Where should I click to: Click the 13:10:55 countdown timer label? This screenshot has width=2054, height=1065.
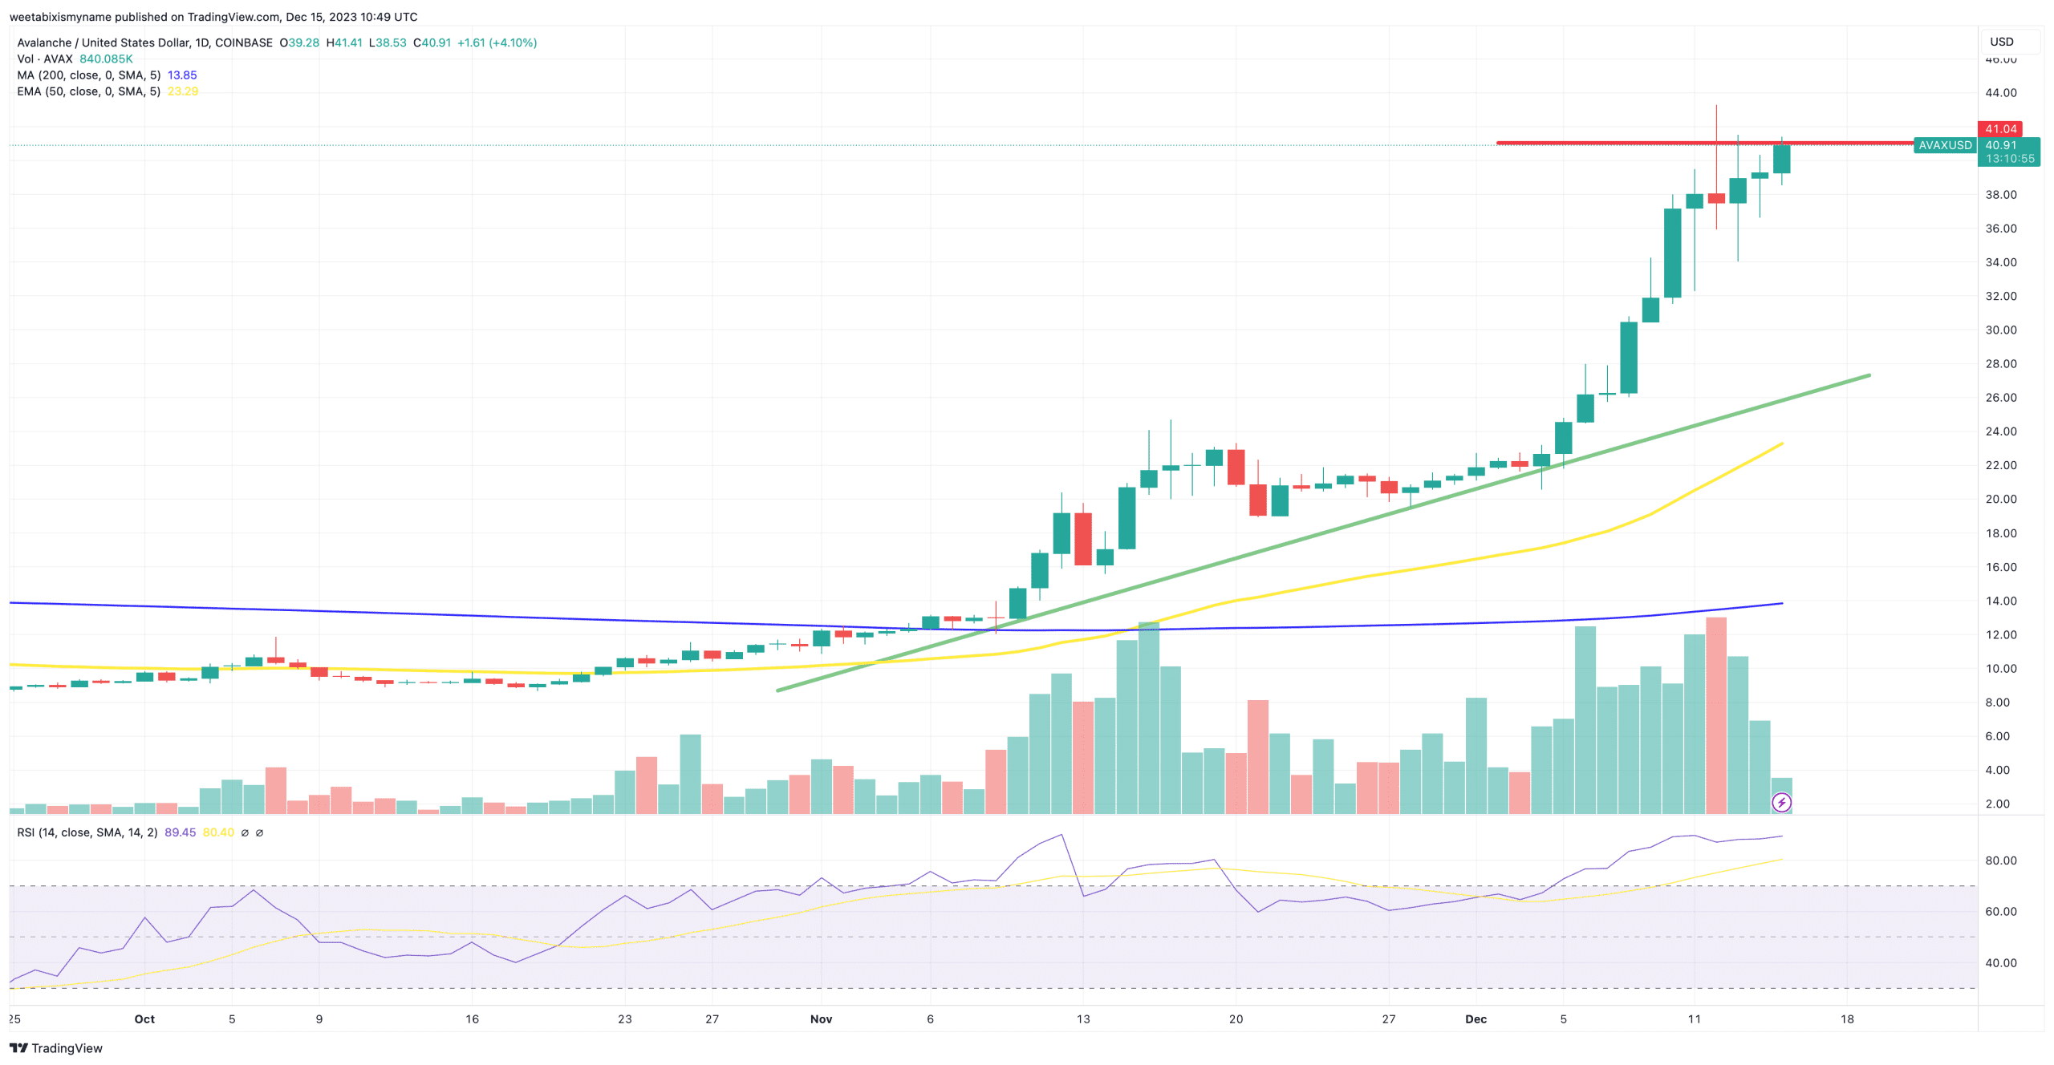point(2009,159)
